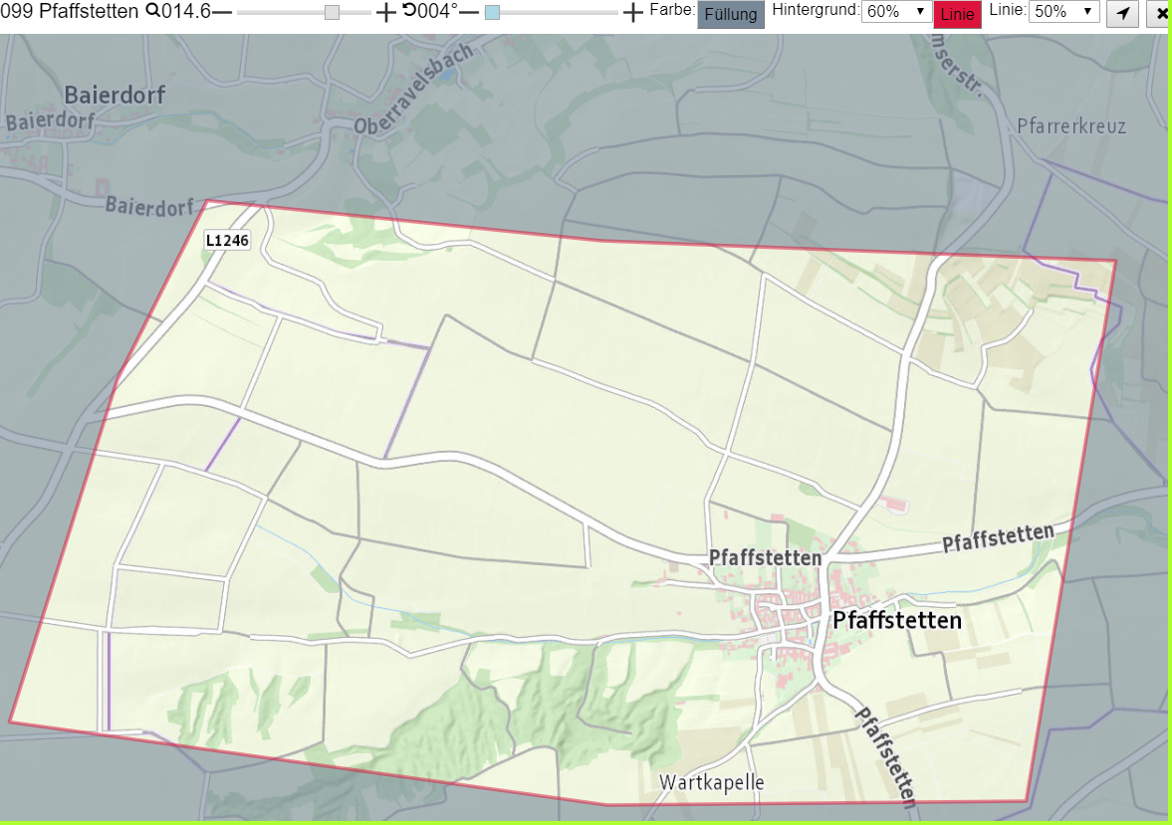Click the Baierdorf heading label on map
Viewport: 1172px width, 825px height.
pyautogui.click(x=115, y=95)
